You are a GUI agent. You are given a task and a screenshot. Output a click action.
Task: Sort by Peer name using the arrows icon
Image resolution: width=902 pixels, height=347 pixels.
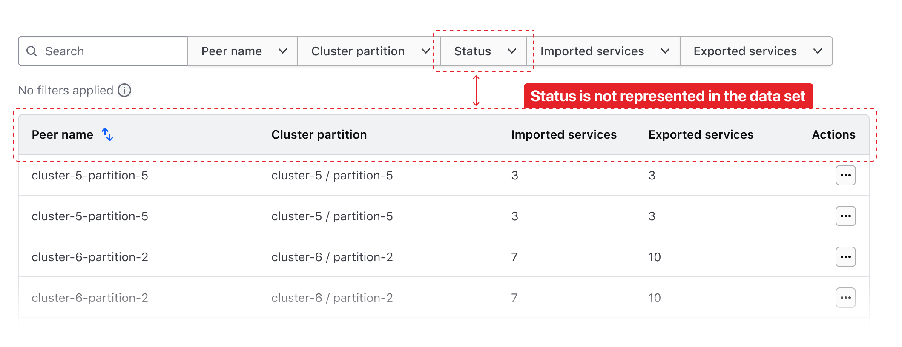107,134
